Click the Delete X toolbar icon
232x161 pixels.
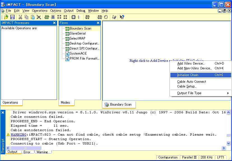pyautogui.click(x=39, y=17)
